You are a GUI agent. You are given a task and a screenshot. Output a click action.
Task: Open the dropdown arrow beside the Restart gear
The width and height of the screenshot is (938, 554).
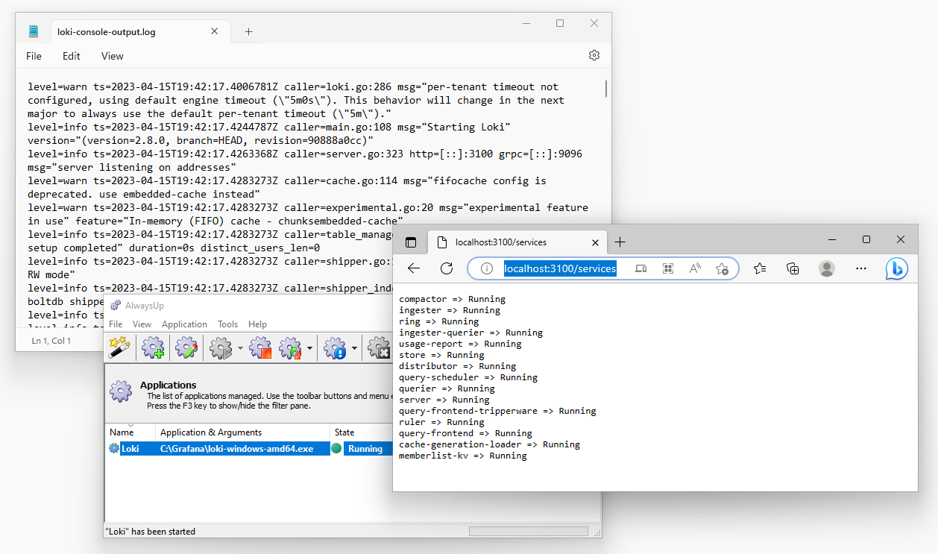pos(309,348)
